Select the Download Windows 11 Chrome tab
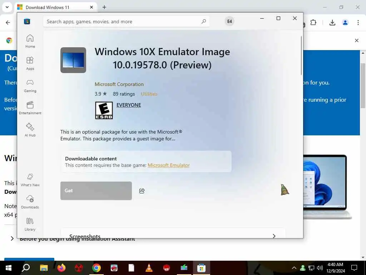This screenshot has height=275, width=366. (56, 7)
